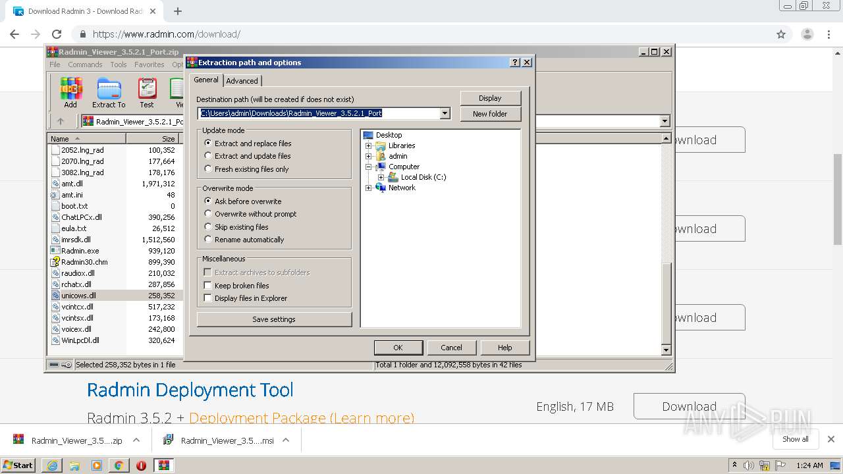
Task: Select Rename automatically option
Action: [x=244, y=240]
